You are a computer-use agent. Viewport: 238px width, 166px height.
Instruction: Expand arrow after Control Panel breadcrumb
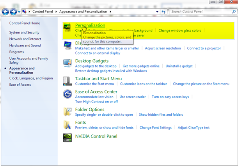[56, 12]
